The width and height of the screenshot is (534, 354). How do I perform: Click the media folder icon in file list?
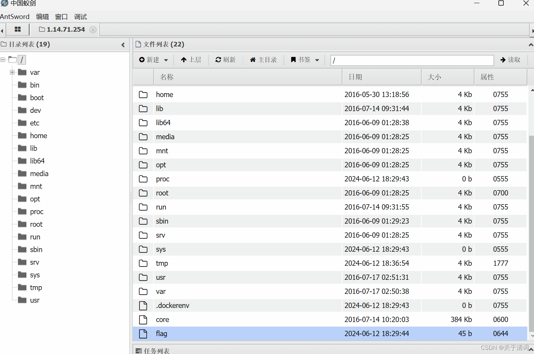[143, 137]
